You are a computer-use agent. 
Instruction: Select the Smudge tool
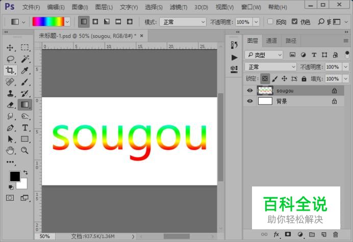click(10, 116)
